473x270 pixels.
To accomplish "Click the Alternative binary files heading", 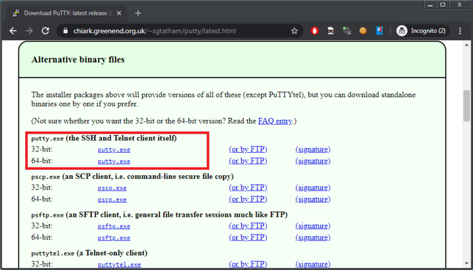I will (78, 60).
